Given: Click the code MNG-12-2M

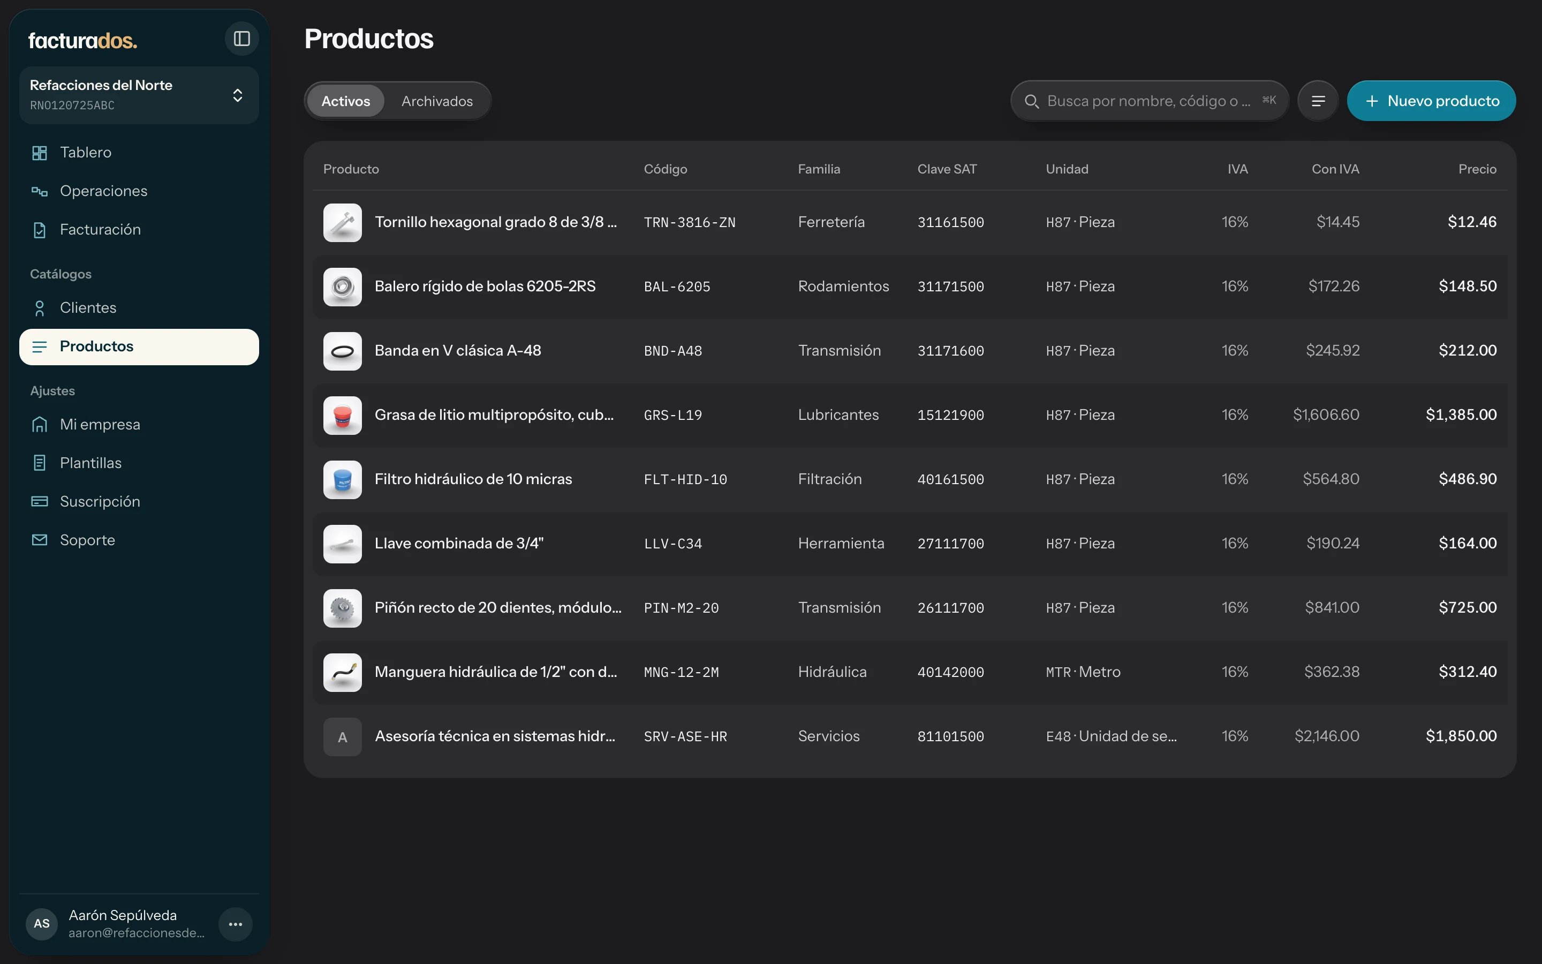Looking at the screenshot, I should [x=681, y=673].
